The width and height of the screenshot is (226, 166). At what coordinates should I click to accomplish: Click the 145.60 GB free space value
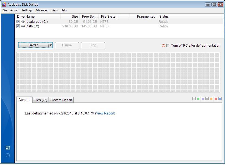click(x=89, y=26)
